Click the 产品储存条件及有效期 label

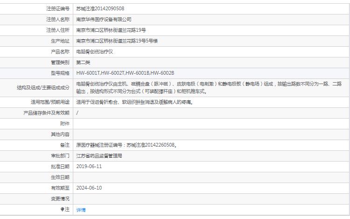pyautogui.click(x=46, y=113)
